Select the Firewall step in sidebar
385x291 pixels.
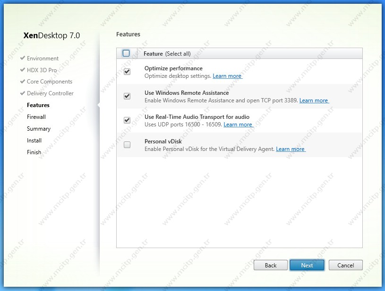[36, 117]
